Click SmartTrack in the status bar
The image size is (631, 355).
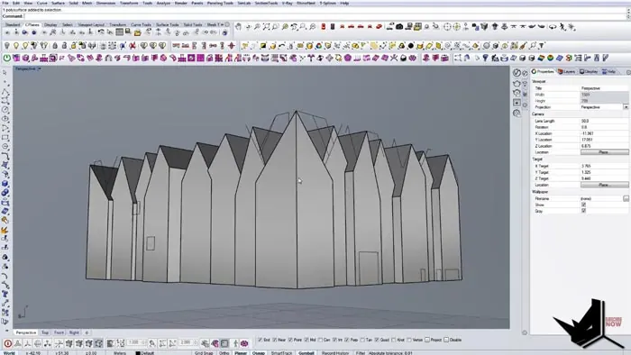(281, 353)
